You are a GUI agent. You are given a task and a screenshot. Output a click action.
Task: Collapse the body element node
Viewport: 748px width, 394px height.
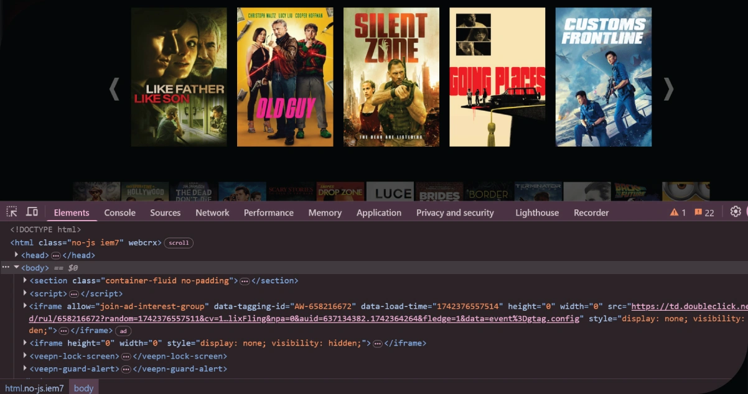click(17, 268)
